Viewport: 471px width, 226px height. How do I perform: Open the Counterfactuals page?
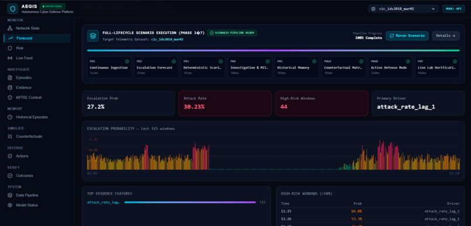(x=37, y=137)
